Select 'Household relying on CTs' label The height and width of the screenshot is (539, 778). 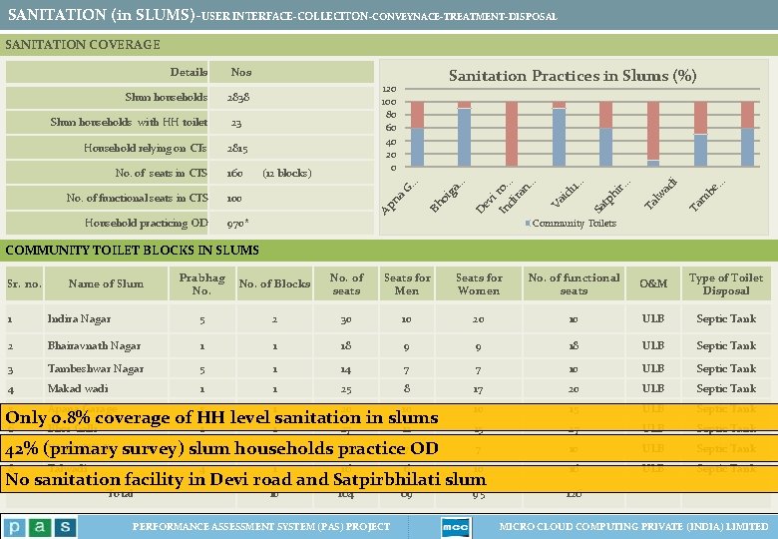(x=146, y=148)
